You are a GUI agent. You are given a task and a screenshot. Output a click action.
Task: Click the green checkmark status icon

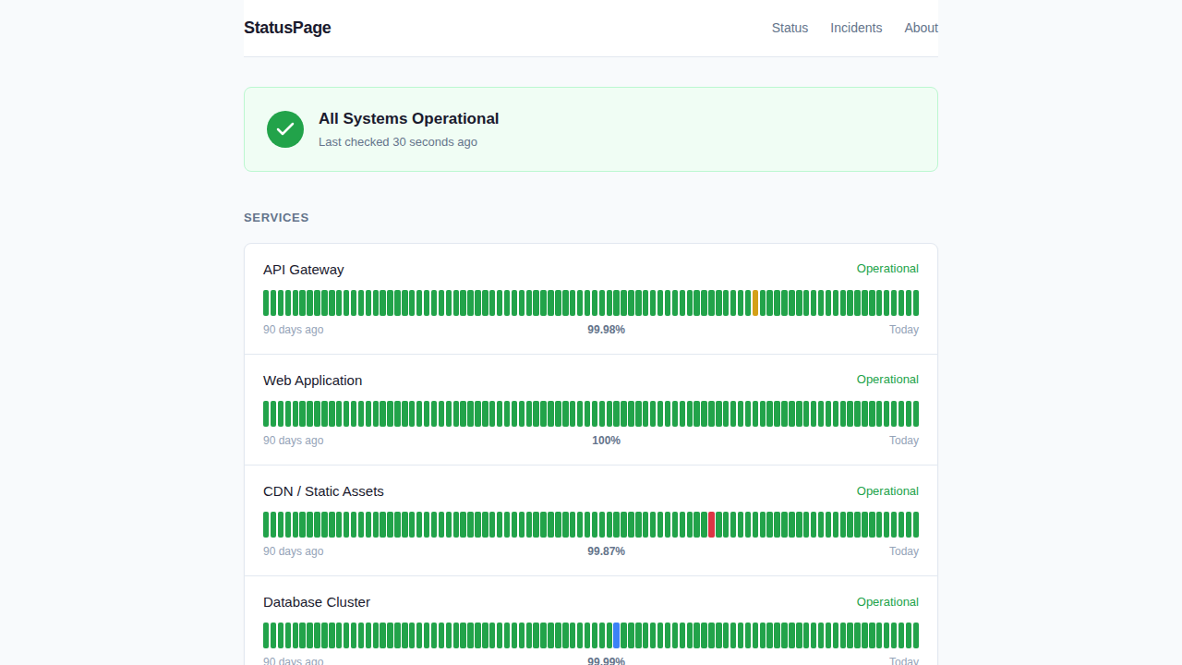[285, 129]
